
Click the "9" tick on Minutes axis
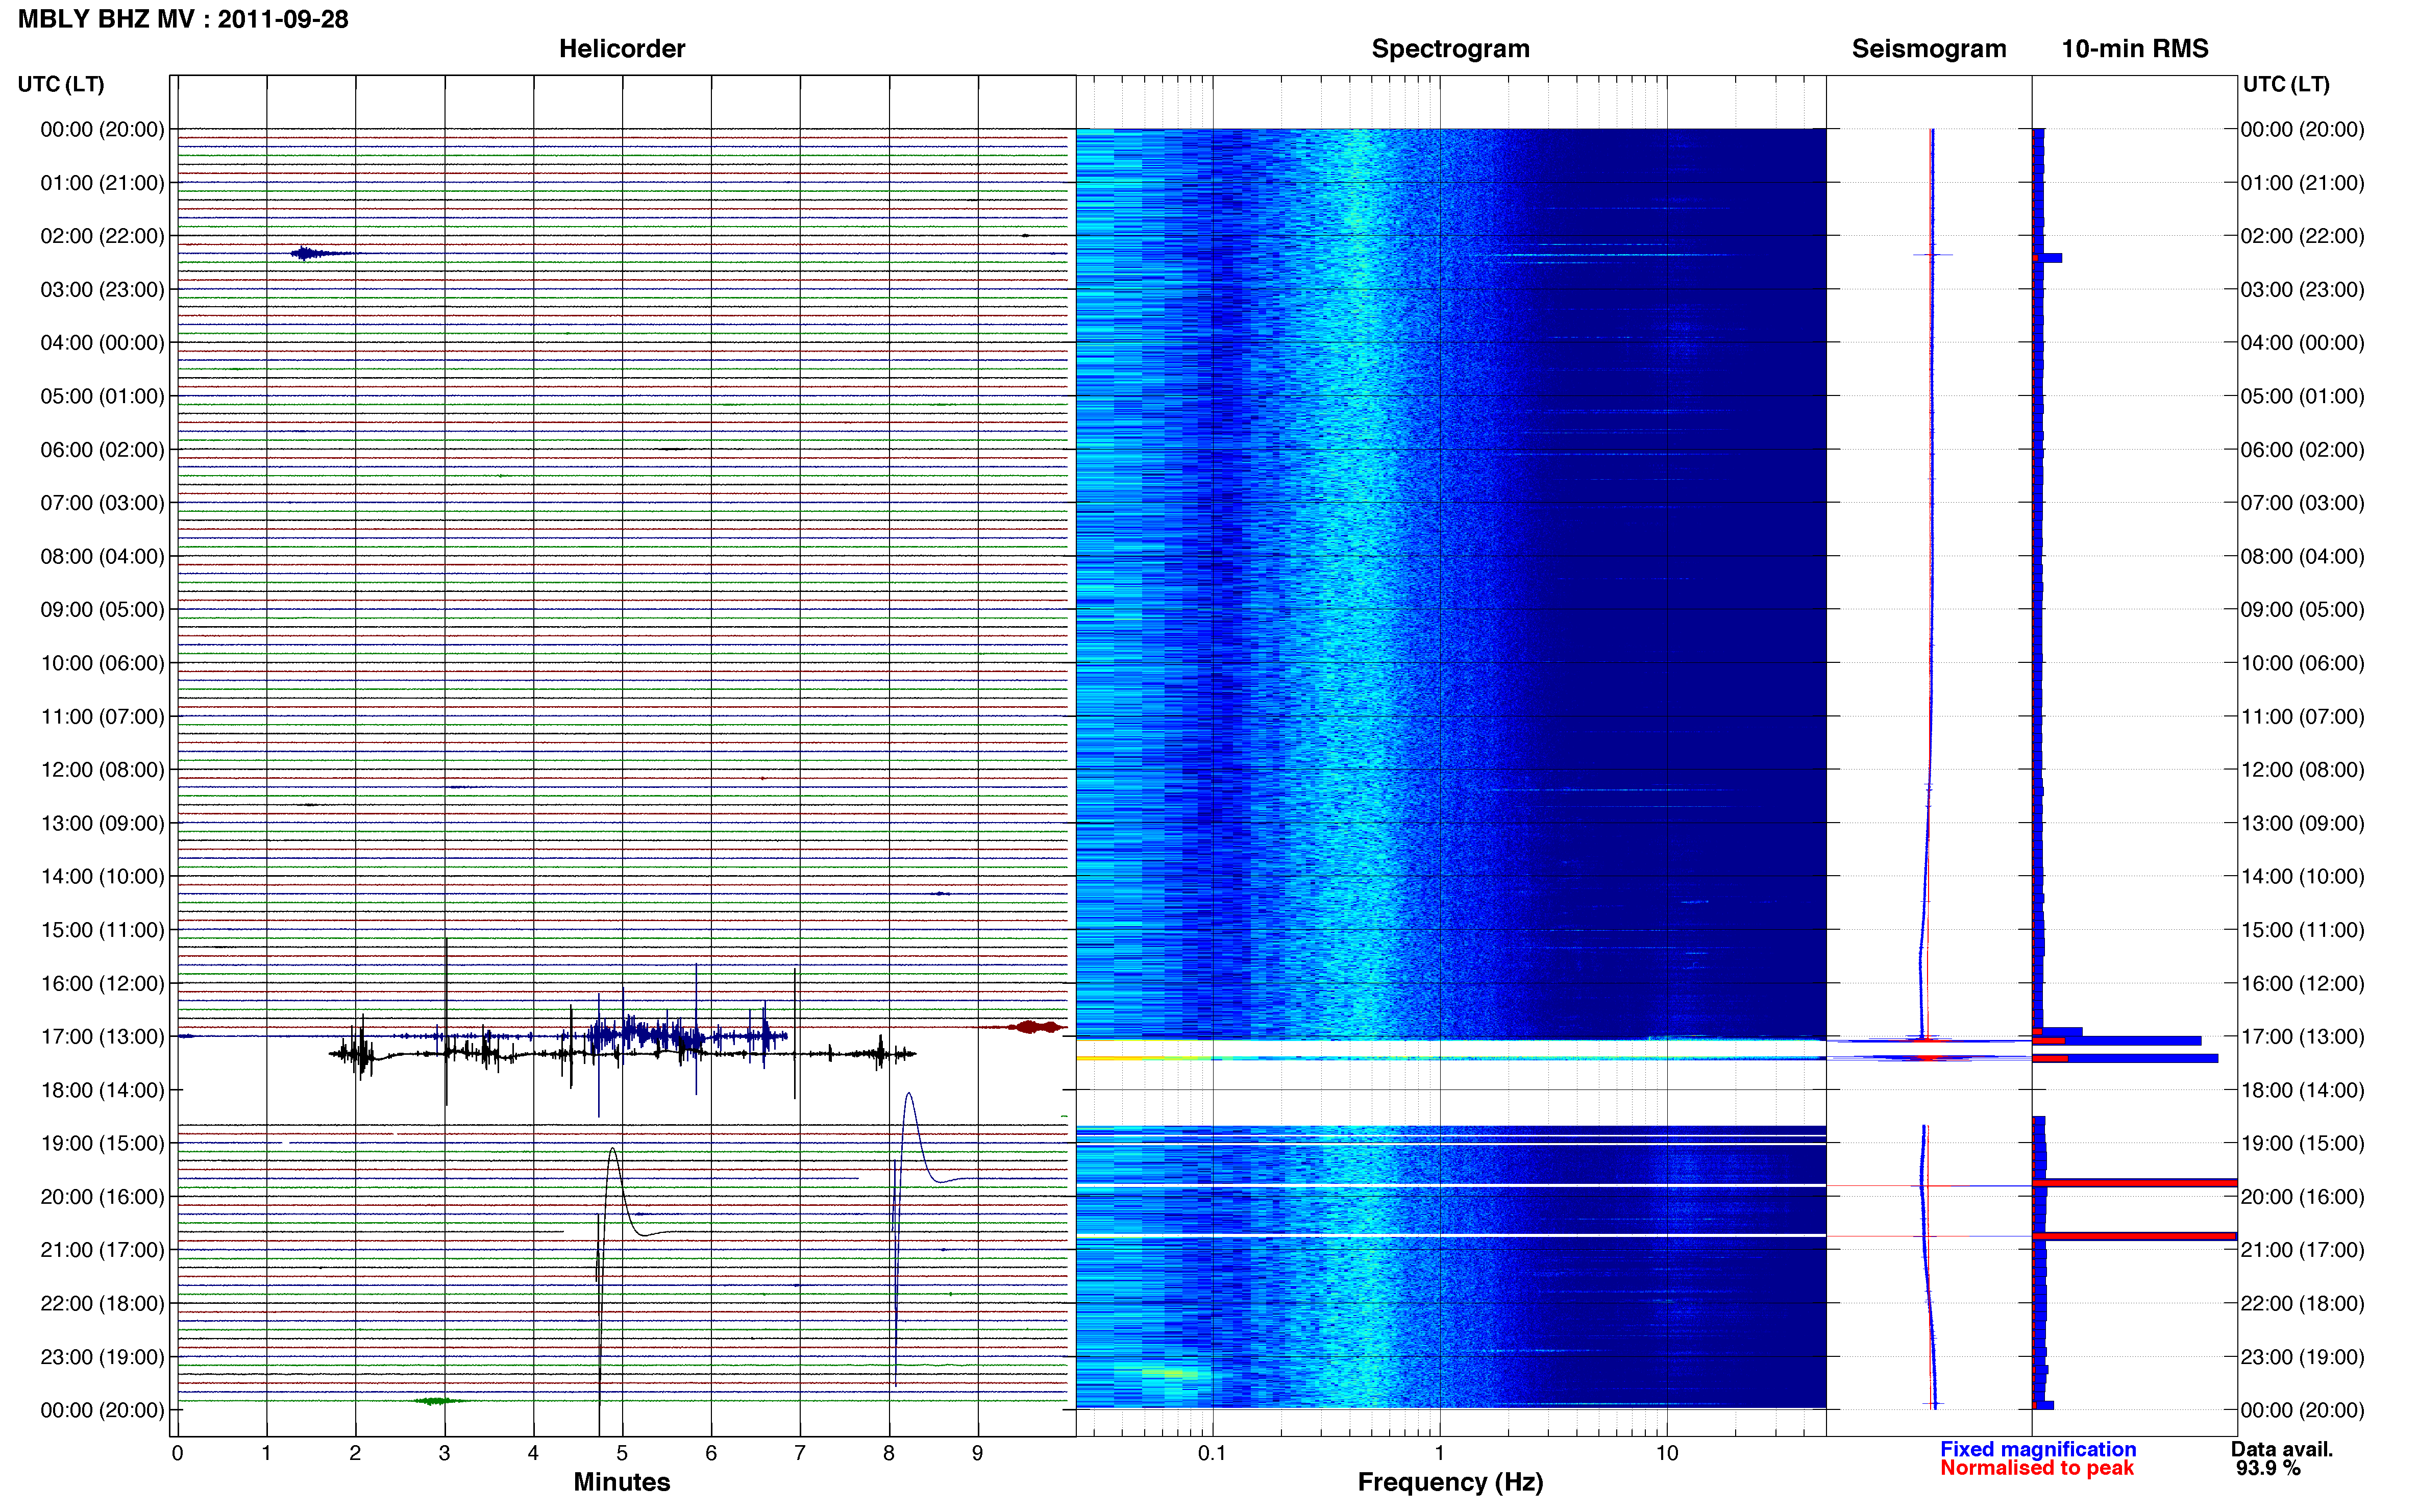(x=978, y=1453)
